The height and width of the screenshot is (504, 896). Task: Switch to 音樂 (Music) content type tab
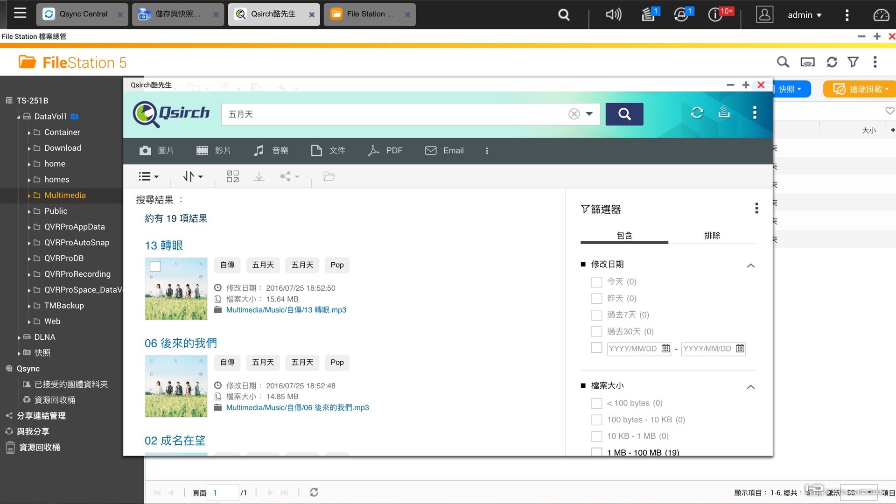click(x=271, y=150)
